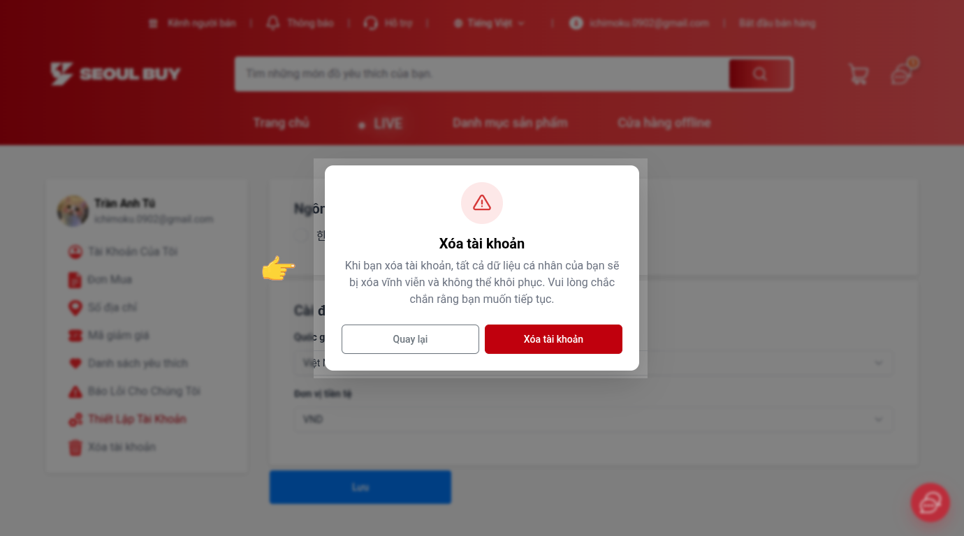Screen dimensions: 964x536
Task: Click the support headset icon
Action: pyautogui.click(x=370, y=23)
